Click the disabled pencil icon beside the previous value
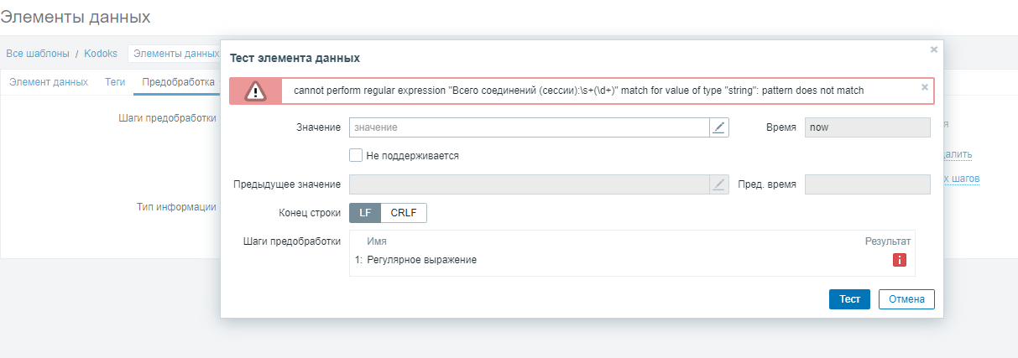 point(718,184)
